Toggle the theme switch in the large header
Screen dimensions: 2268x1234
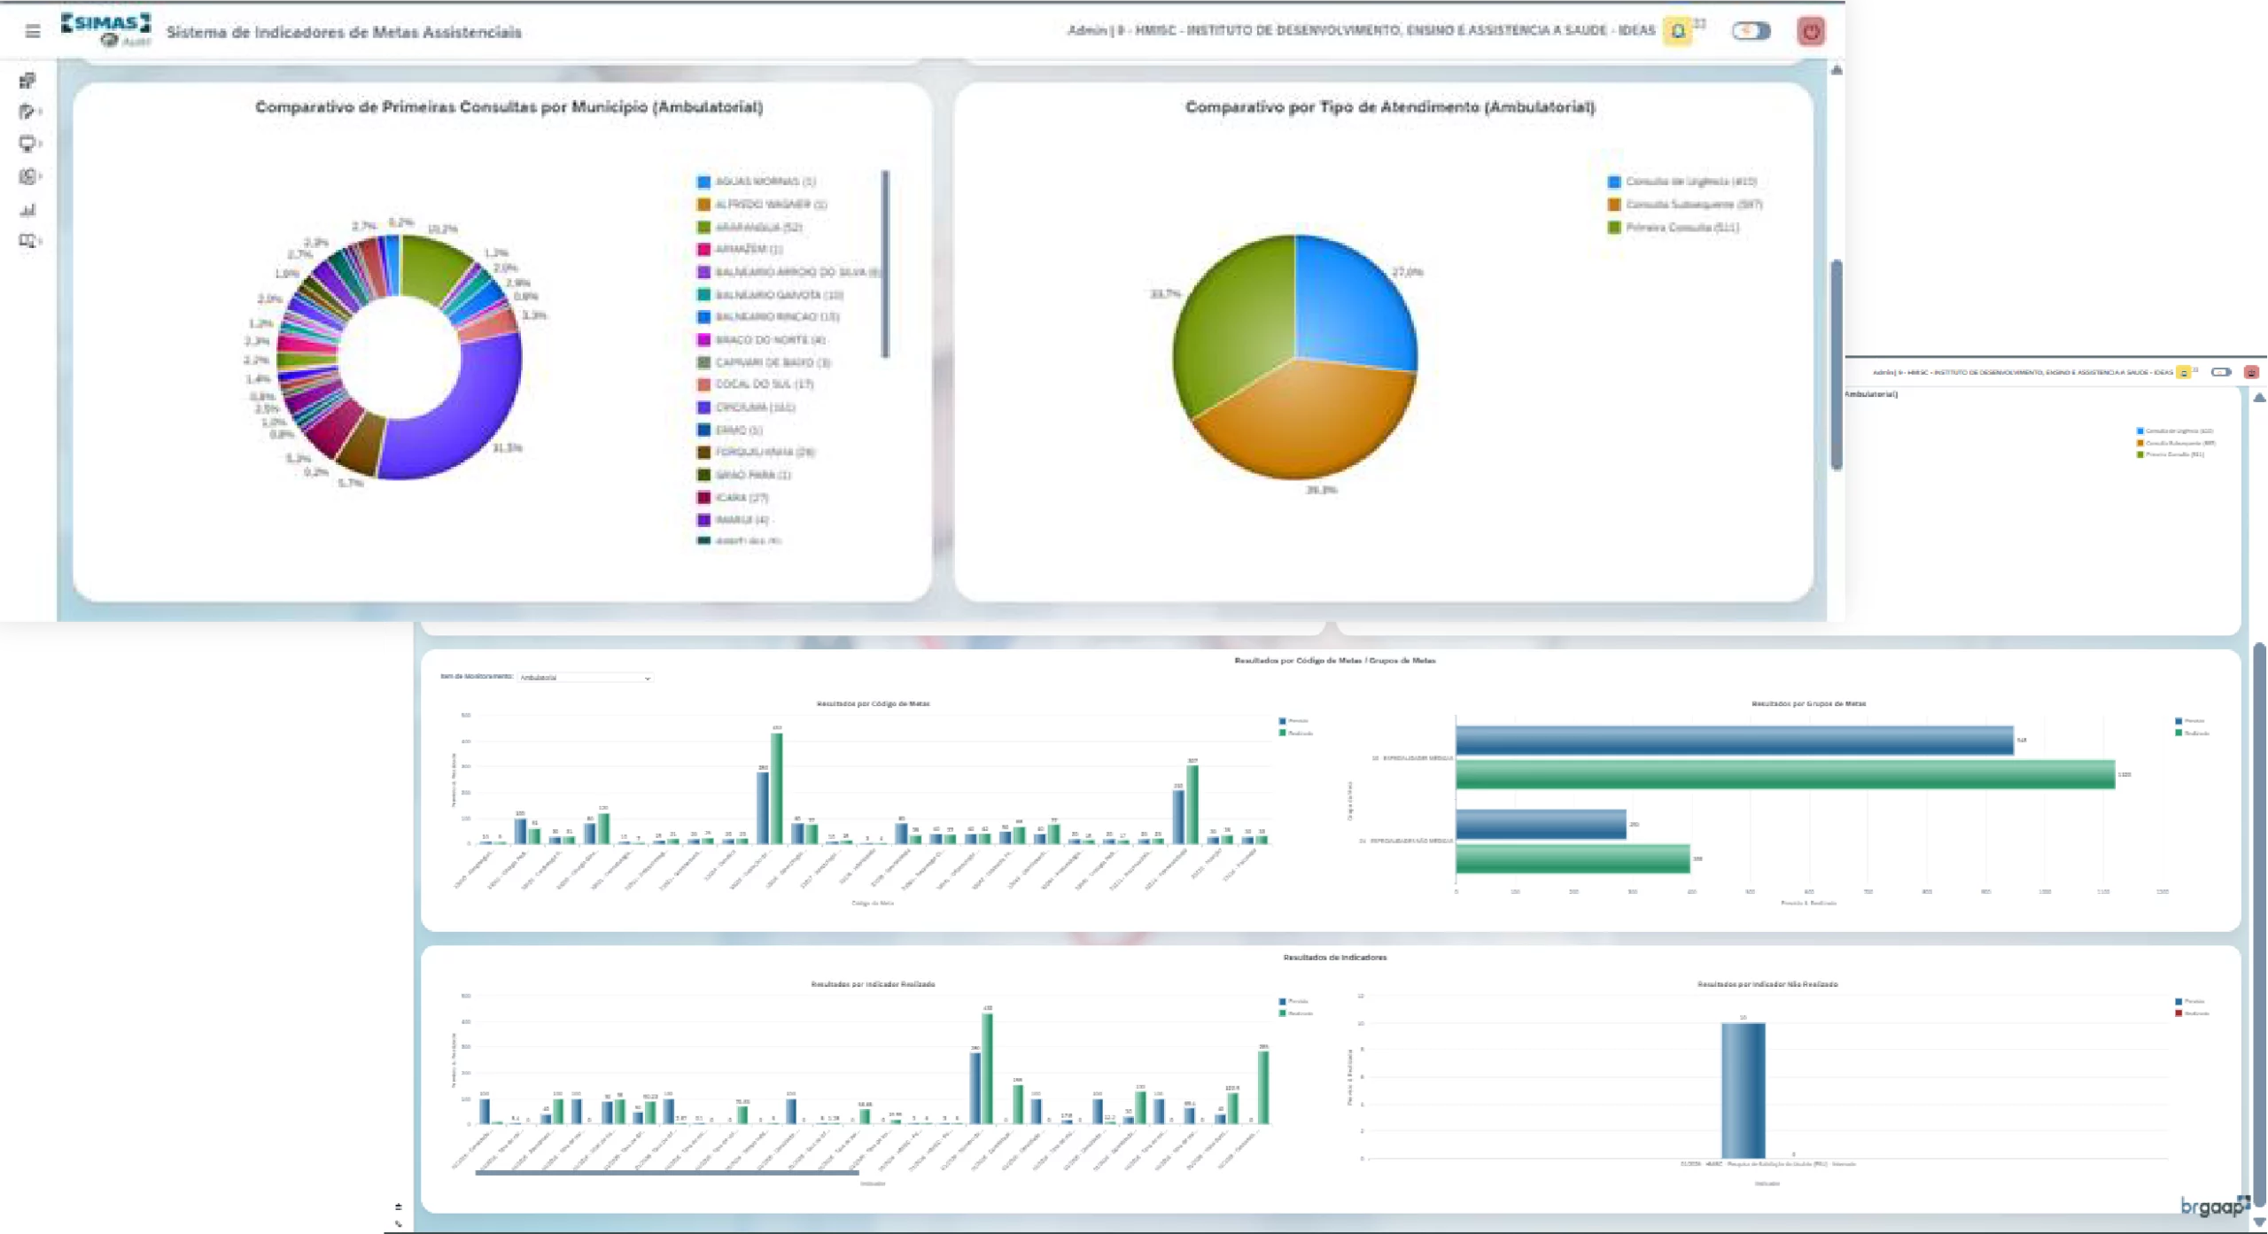(1751, 32)
